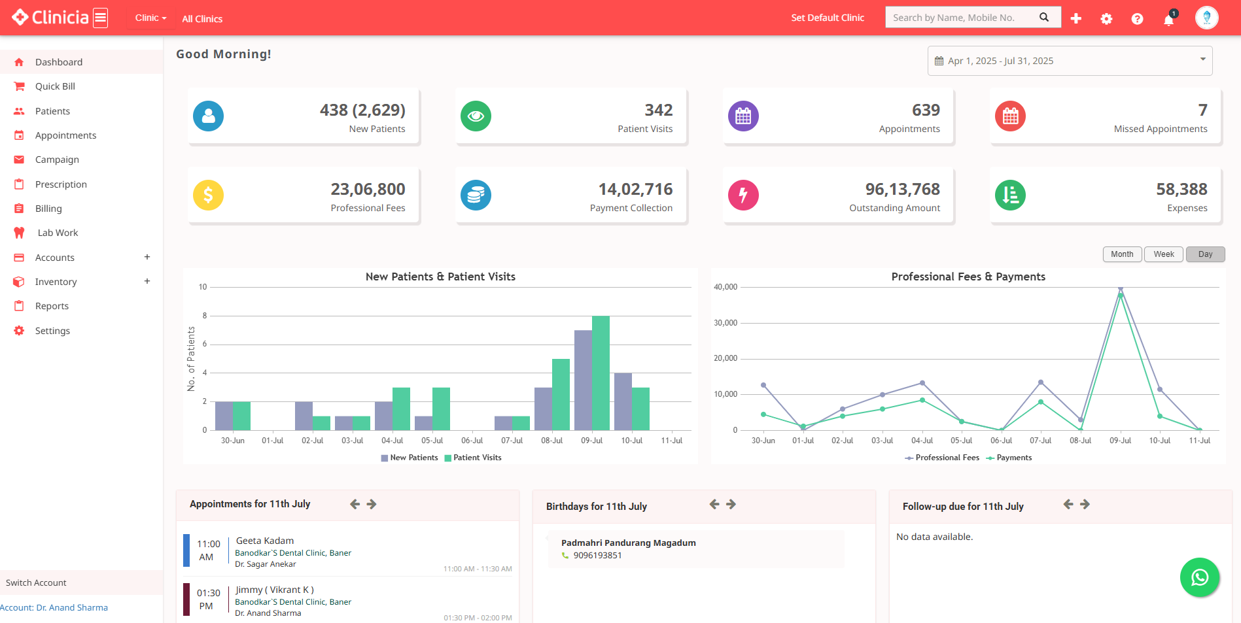Open the date range picker dropdown

(1069, 60)
